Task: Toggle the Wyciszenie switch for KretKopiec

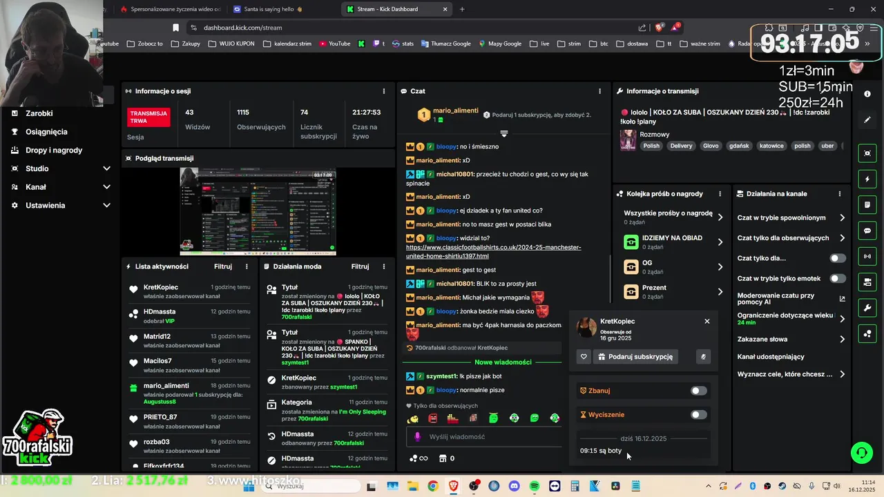Action: pyautogui.click(x=699, y=415)
